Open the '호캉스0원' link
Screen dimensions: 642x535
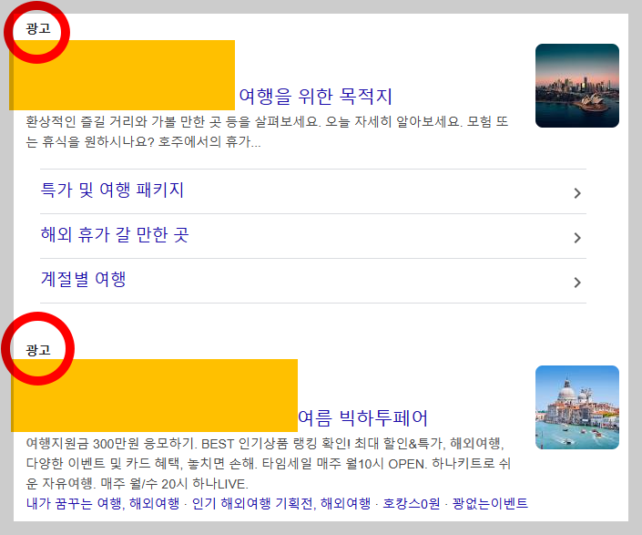pyautogui.click(x=411, y=503)
